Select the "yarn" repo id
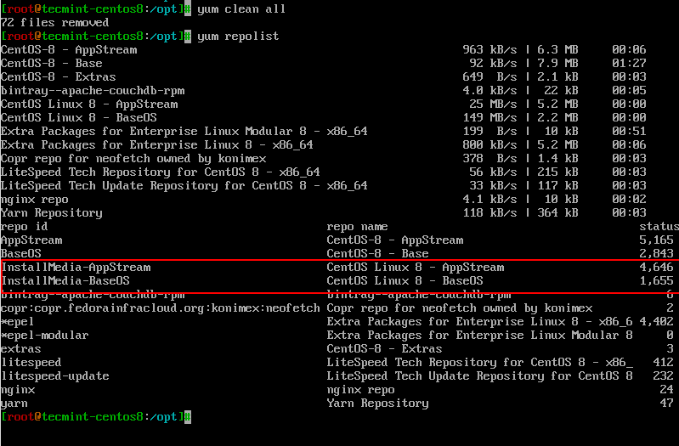The height and width of the screenshot is (446, 679). (x=14, y=404)
